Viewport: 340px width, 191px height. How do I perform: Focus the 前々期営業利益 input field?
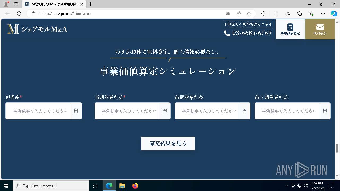pyautogui.click(x=287, y=111)
